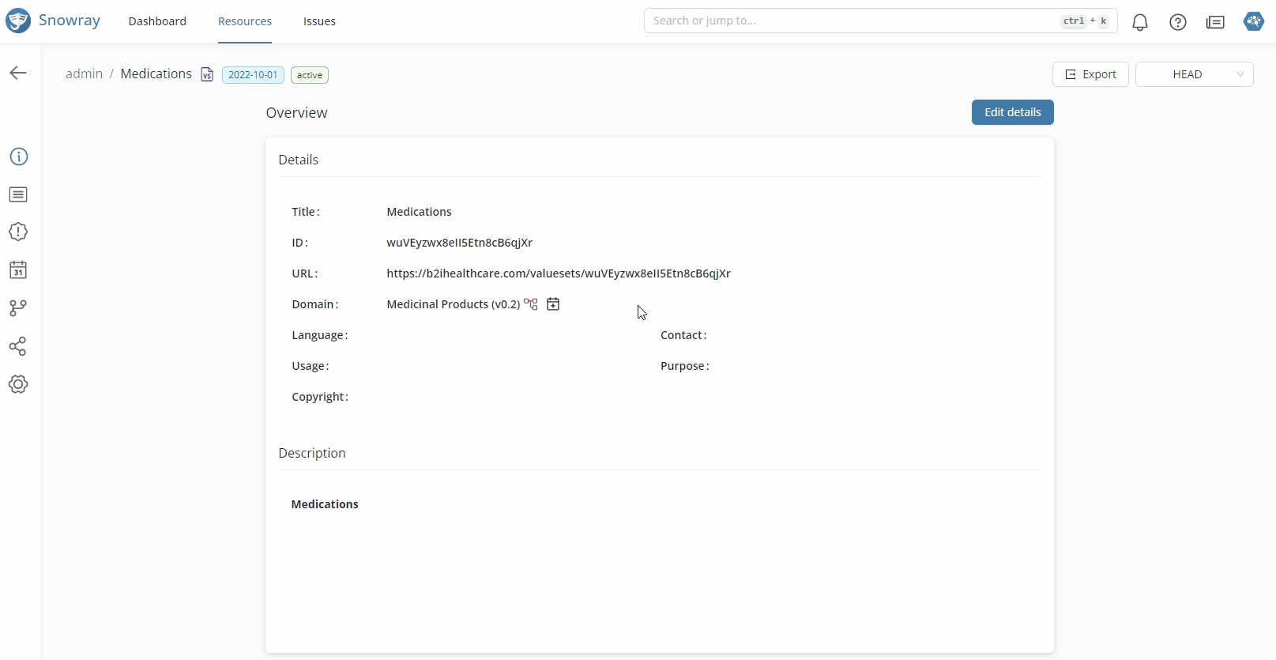Open notifications bell
The height and width of the screenshot is (660, 1276).
pyautogui.click(x=1139, y=22)
